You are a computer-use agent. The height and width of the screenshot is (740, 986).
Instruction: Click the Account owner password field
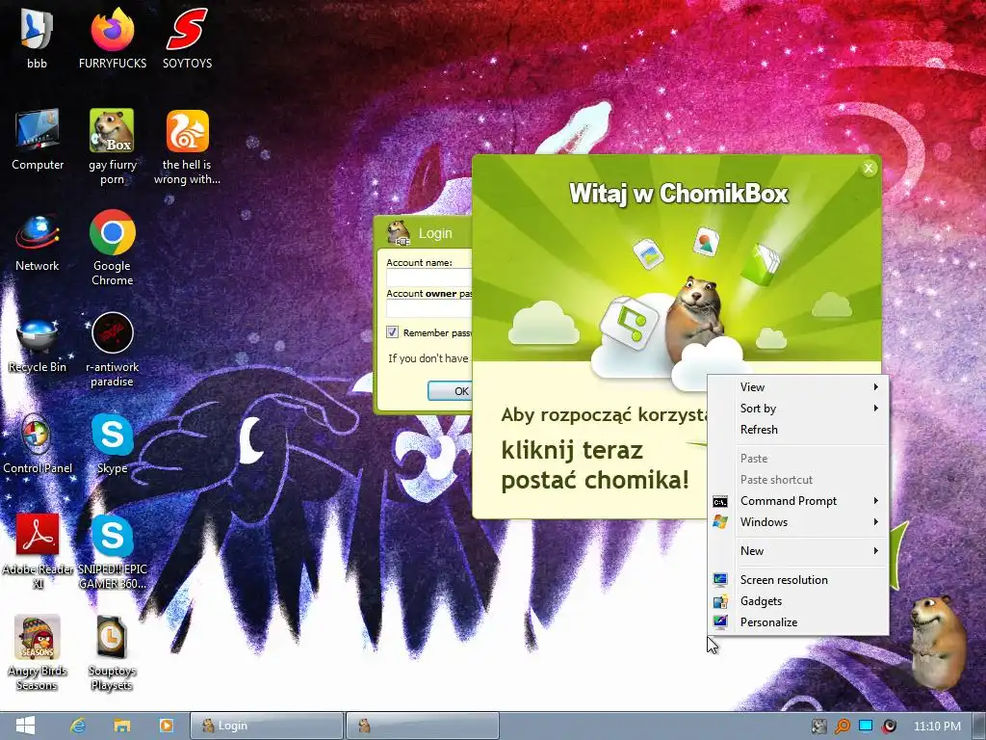(x=428, y=308)
